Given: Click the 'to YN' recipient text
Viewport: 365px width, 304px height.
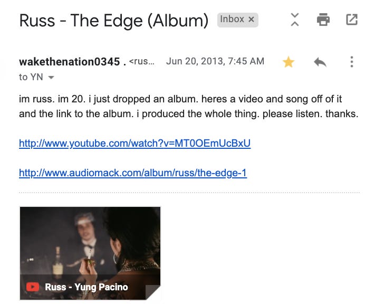Looking at the screenshot, I should tap(31, 77).
